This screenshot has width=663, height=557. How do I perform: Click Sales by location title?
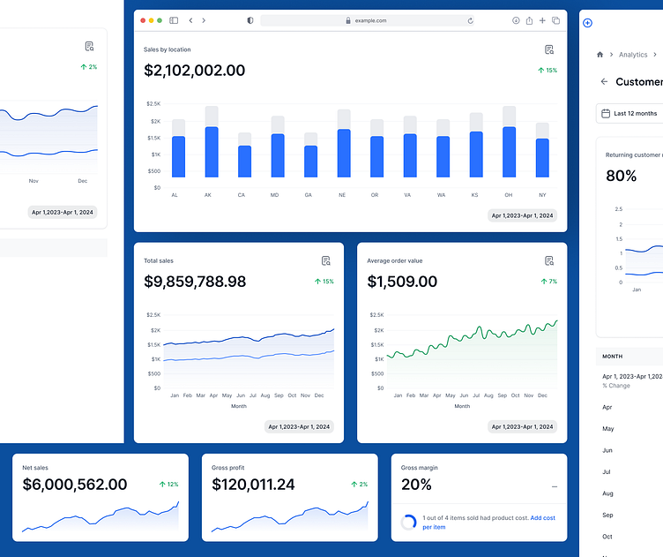click(167, 49)
